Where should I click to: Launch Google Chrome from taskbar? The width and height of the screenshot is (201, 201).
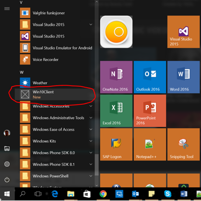click(103, 194)
